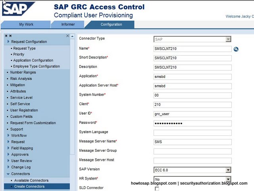This screenshot has height=191, width=254.
Task: Collapse the Connectors tree node
Action: tap(8, 174)
